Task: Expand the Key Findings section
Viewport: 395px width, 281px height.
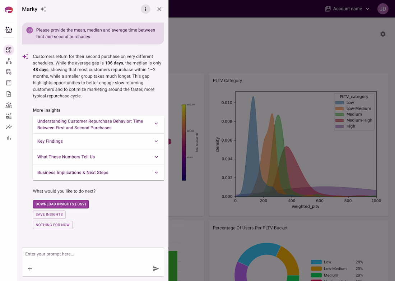Action: pyautogui.click(x=98, y=141)
